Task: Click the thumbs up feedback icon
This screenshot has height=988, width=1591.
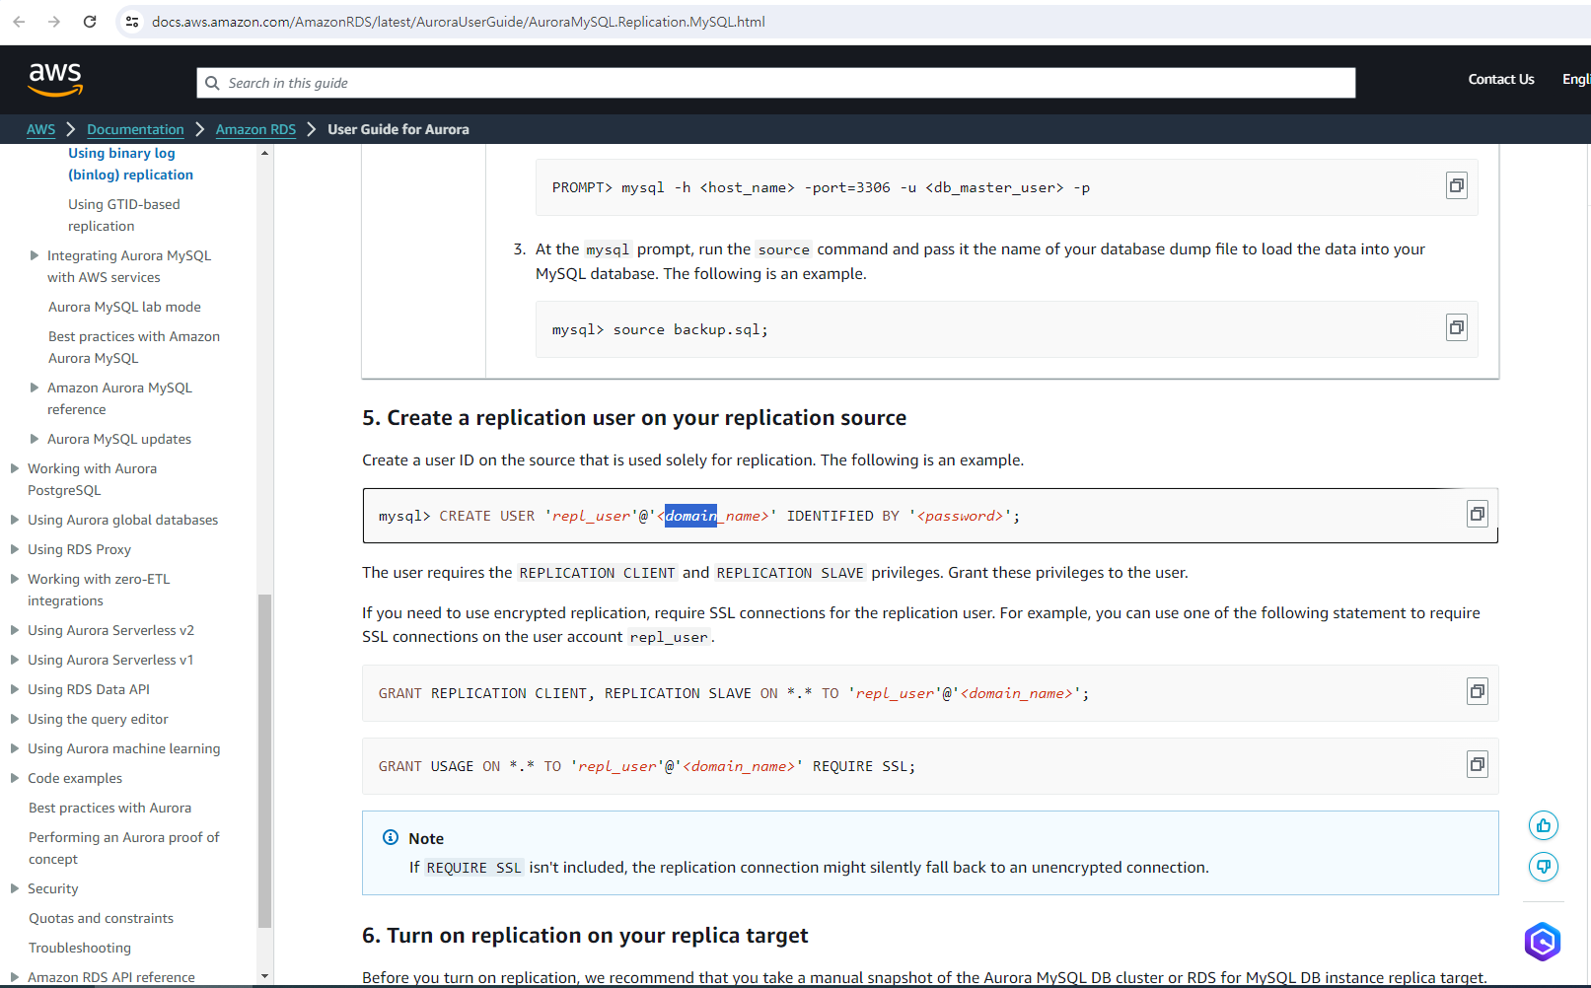Action: [x=1544, y=825]
